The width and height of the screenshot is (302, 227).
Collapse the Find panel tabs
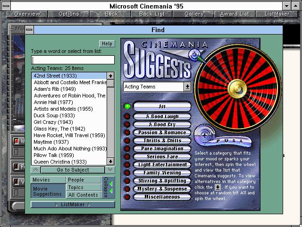(108, 187)
